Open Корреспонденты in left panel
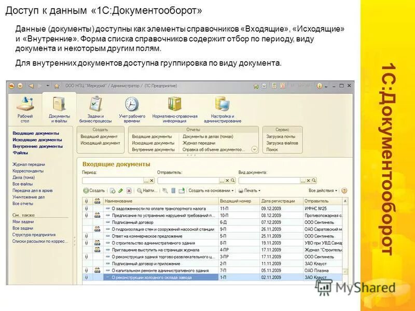 28,171
